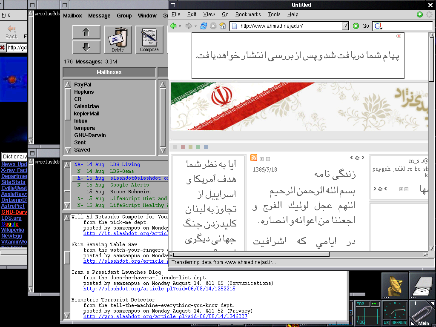This screenshot has width=436, height=327.
Task: Expand the URL bar history dropdown
Action: point(345,26)
